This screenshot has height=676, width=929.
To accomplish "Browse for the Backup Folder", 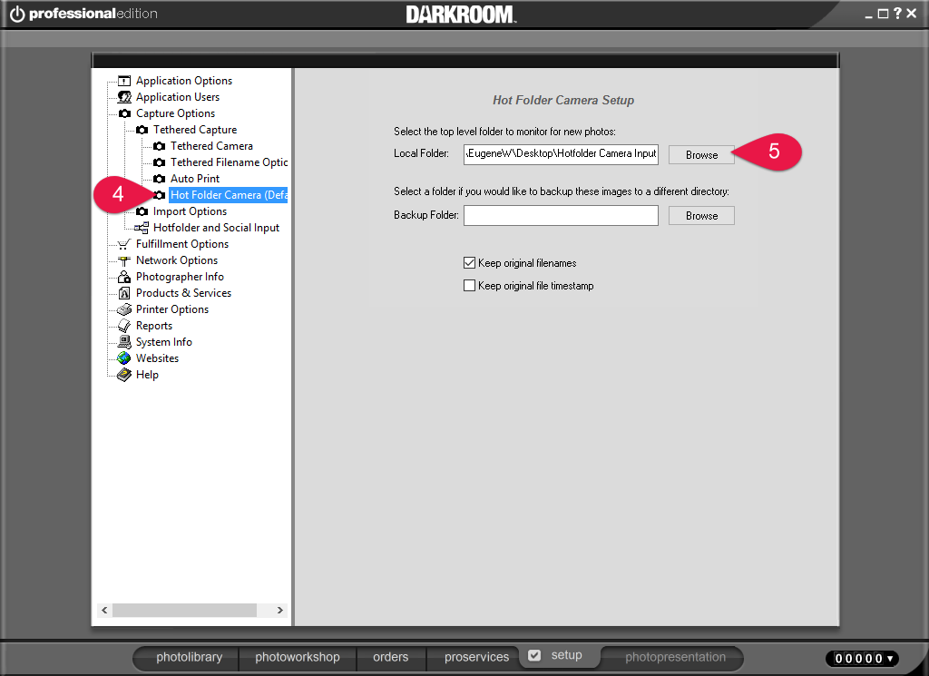I will tap(701, 216).
